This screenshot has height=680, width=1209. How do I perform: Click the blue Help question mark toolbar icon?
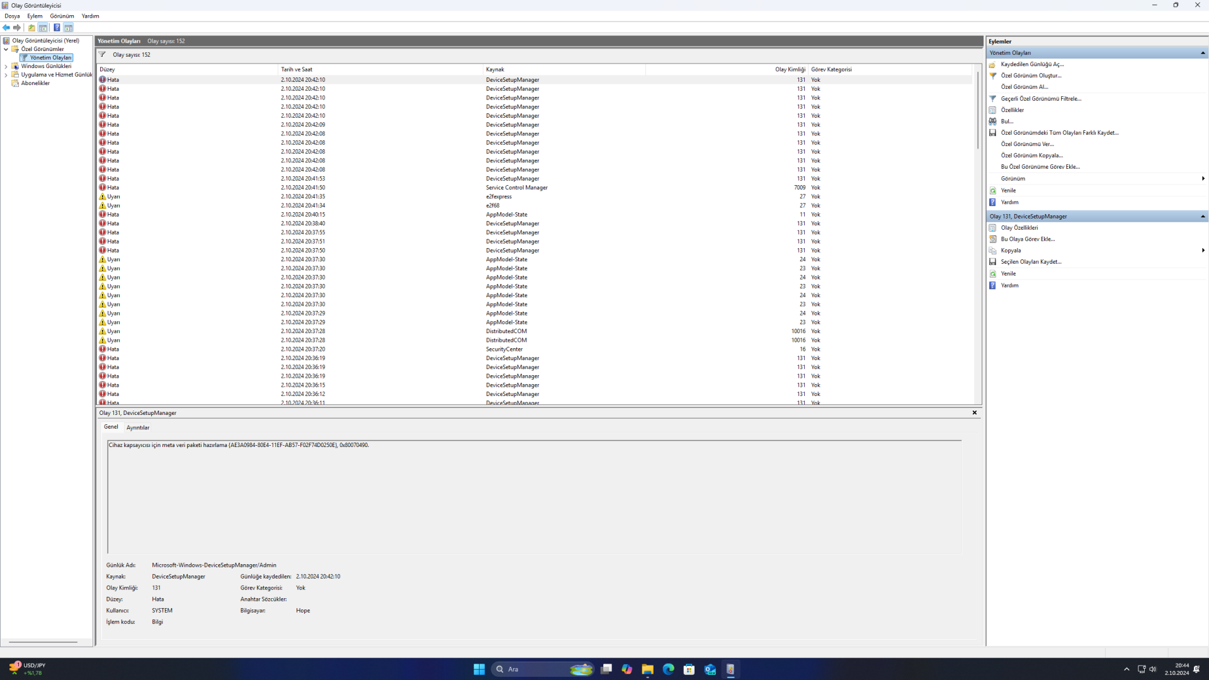click(57, 28)
